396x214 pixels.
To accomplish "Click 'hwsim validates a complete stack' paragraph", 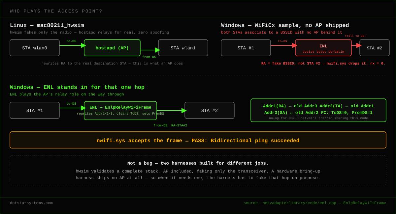I will [x=198, y=174].
